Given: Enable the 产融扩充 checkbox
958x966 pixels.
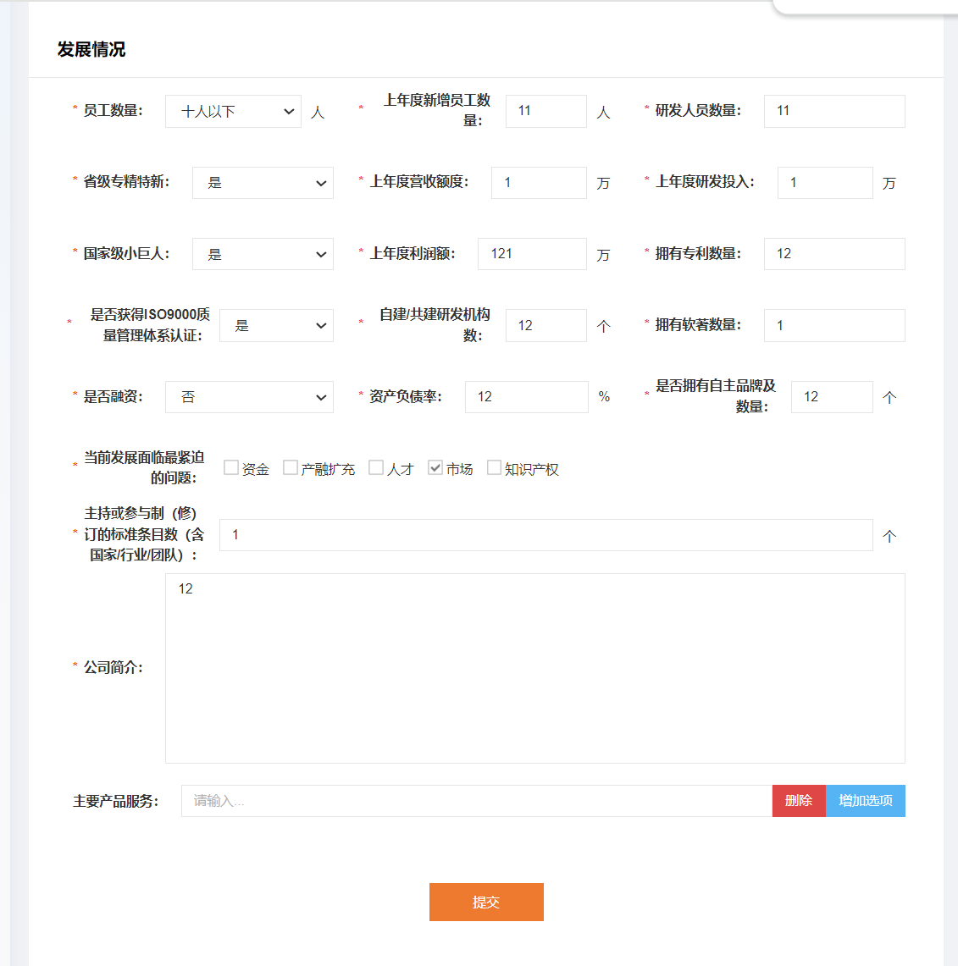Looking at the screenshot, I should click(291, 467).
